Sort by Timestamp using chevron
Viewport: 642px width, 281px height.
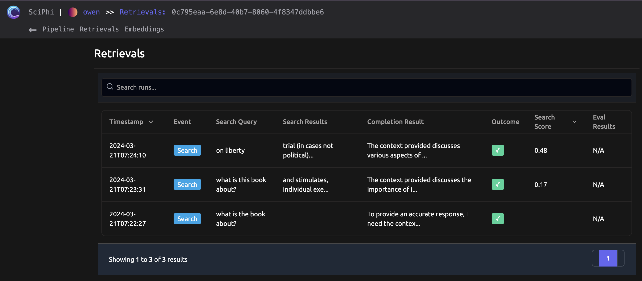coord(151,122)
